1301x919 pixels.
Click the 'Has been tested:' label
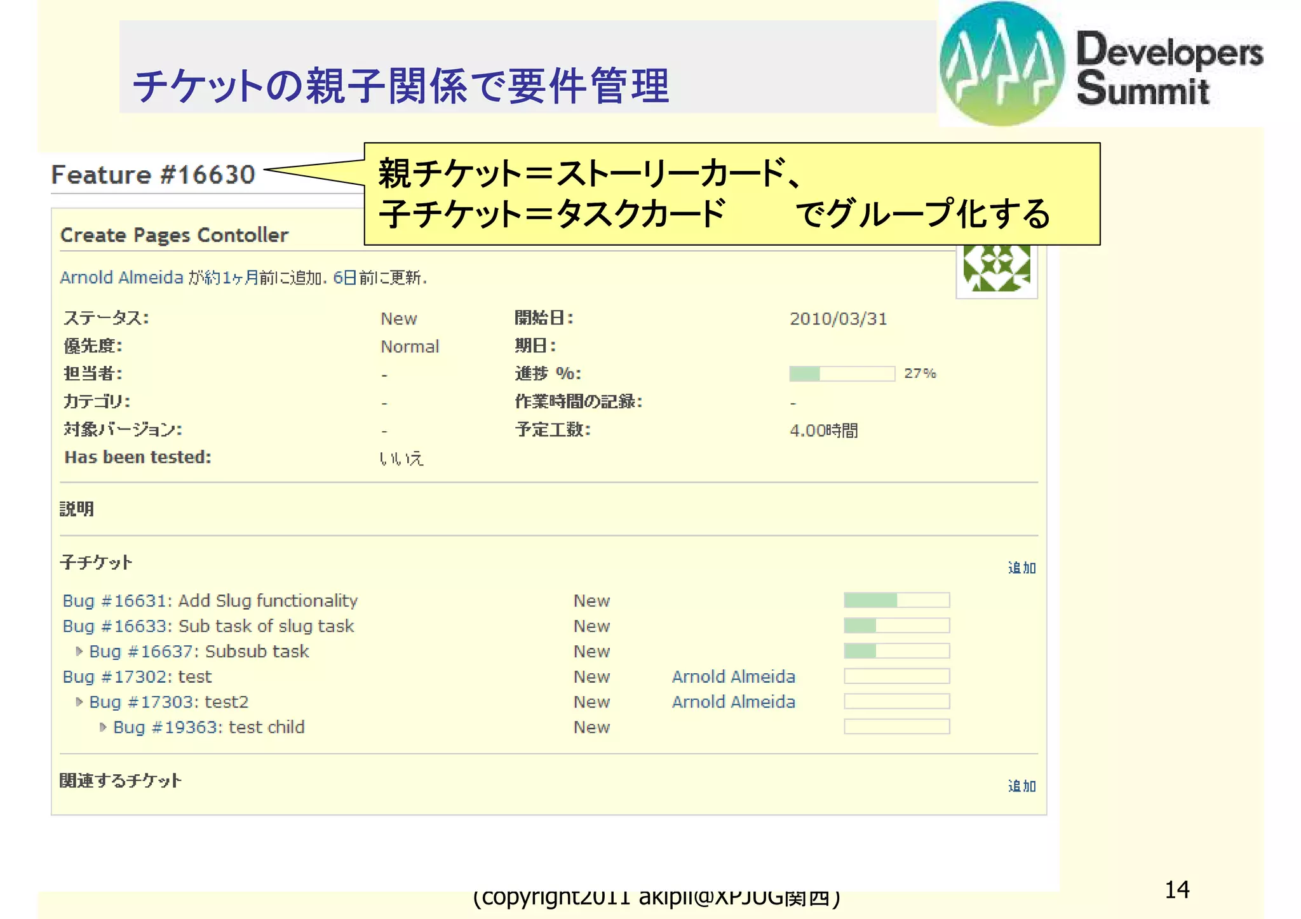pos(138,457)
